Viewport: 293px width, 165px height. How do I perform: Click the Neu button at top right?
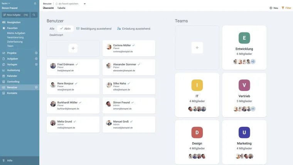pyautogui.click(x=274, y=8)
